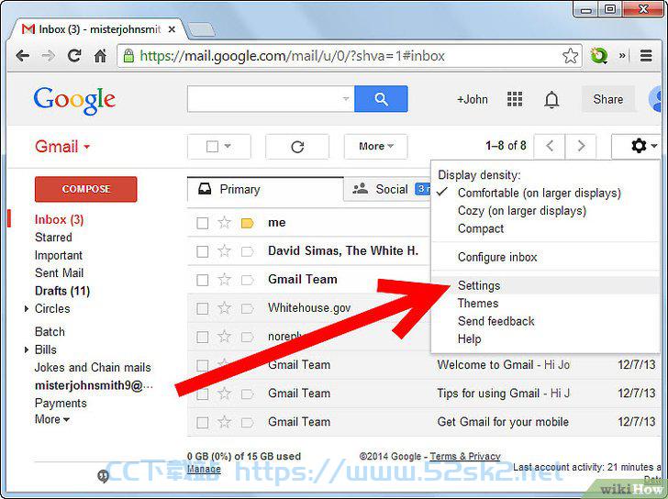Screen dimensions: 668x499
Task: Show hidden extensions with the chevron
Action: click(622, 56)
